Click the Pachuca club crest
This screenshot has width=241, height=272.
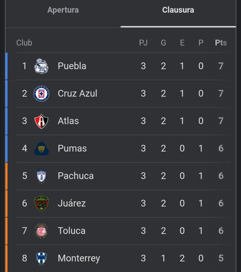pyautogui.click(x=41, y=176)
